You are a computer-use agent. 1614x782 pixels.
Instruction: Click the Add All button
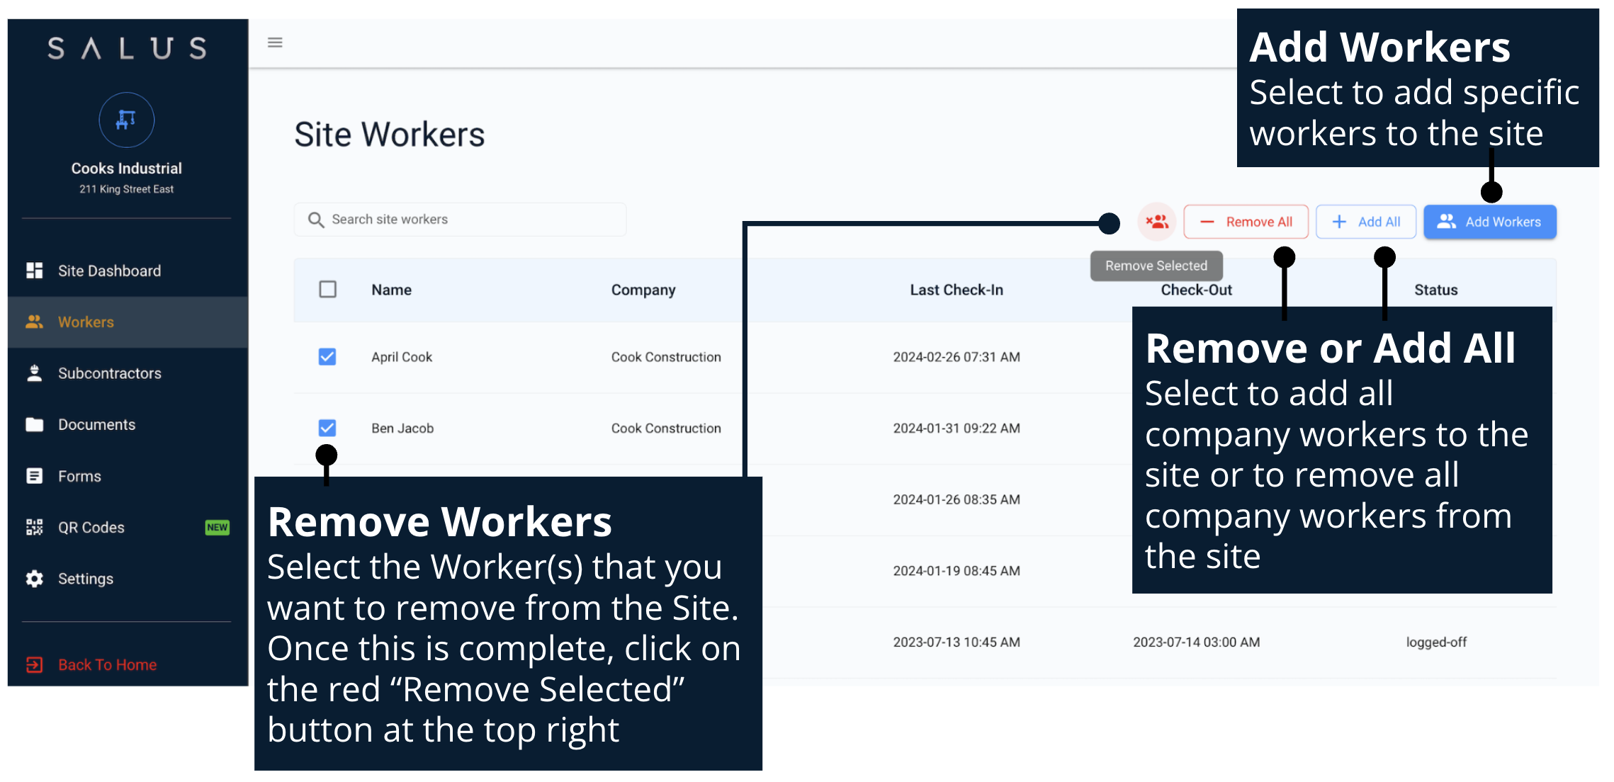pos(1365,222)
